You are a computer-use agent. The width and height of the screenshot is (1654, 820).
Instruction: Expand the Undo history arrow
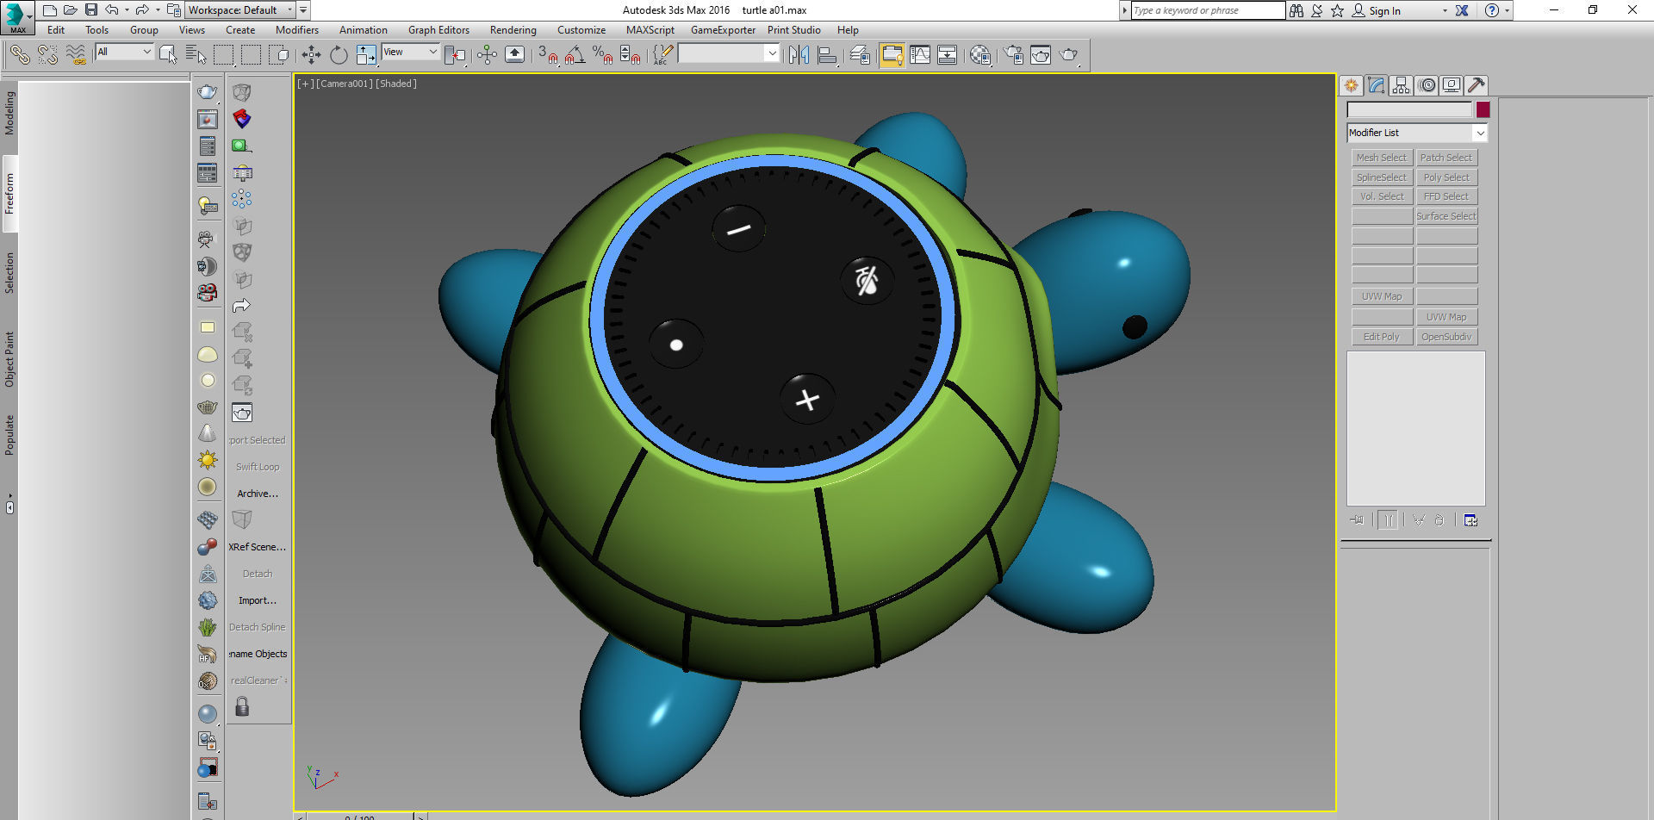127,10
